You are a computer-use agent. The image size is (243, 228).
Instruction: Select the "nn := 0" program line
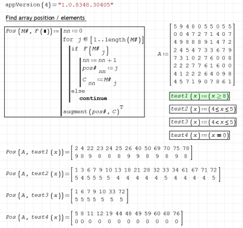[x=73, y=31]
